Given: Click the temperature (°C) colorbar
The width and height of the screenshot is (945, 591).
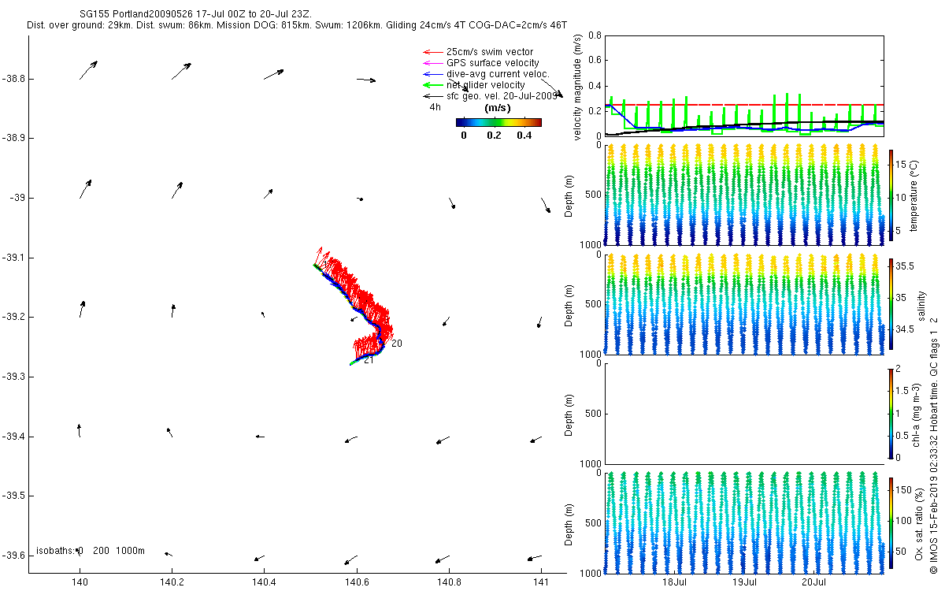Looking at the screenshot, I should [x=891, y=195].
